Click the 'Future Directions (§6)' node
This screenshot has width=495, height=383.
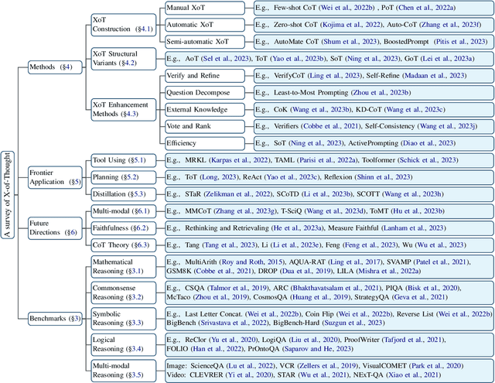(51, 226)
